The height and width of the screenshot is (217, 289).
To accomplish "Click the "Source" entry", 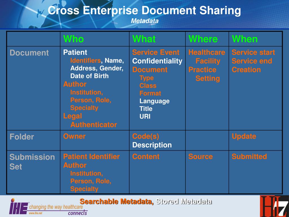I will pos(201,157).
